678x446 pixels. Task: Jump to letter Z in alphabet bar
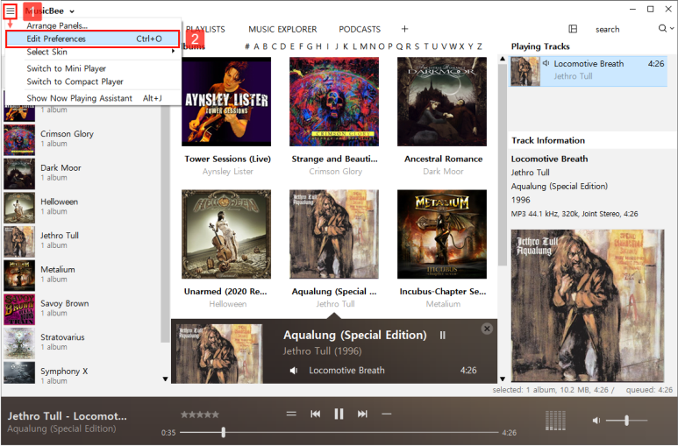click(480, 46)
